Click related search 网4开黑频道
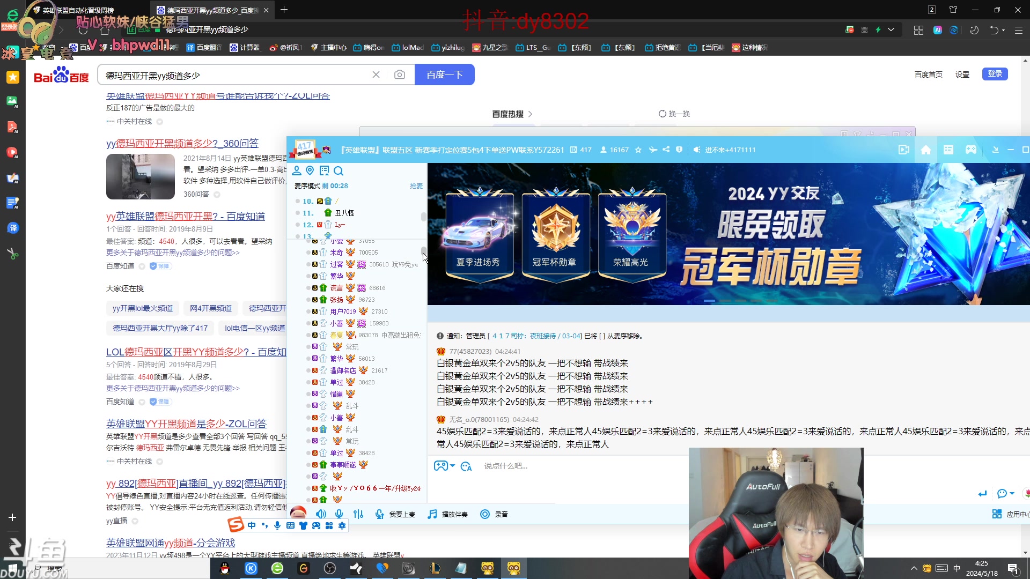 point(211,308)
